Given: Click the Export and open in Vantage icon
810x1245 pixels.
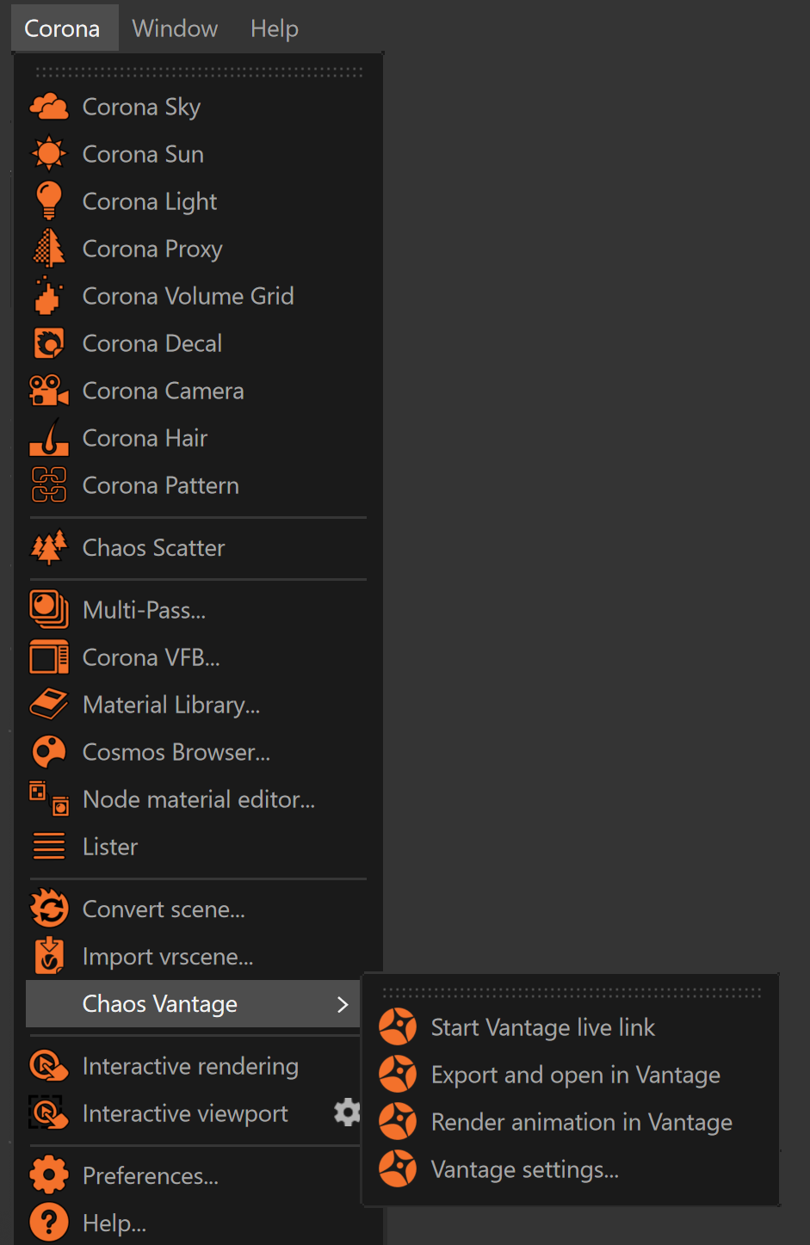Looking at the screenshot, I should pyautogui.click(x=398, y=1074).
